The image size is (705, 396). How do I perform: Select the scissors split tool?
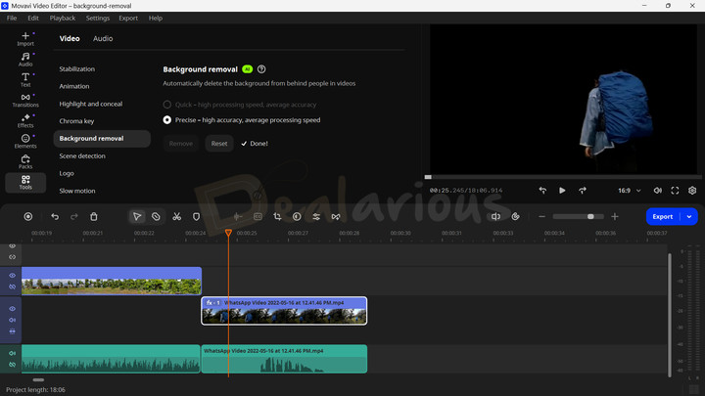[176, 216]
